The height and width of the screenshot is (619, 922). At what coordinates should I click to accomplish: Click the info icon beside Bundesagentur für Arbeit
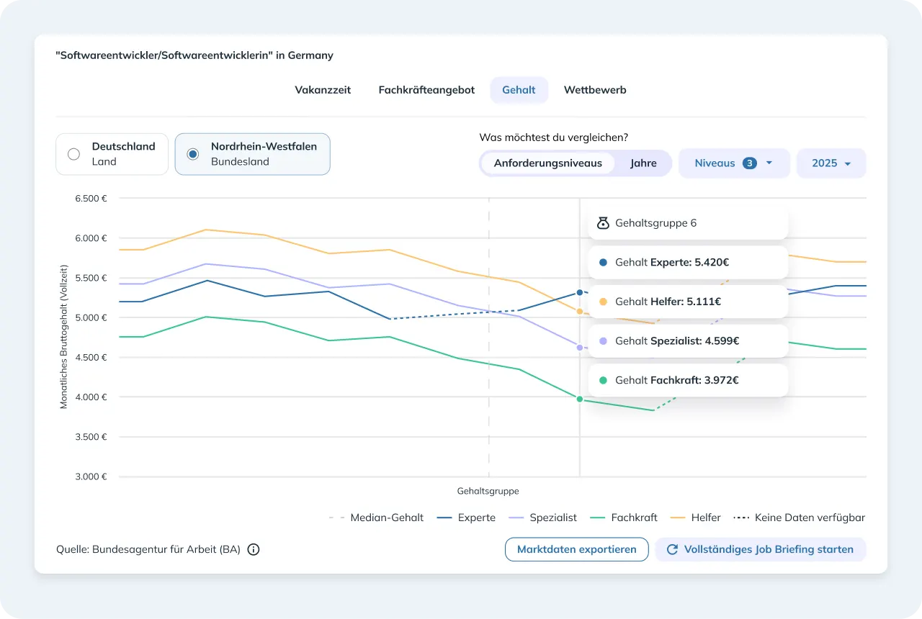pyautogui.click(x=254, y=549)
